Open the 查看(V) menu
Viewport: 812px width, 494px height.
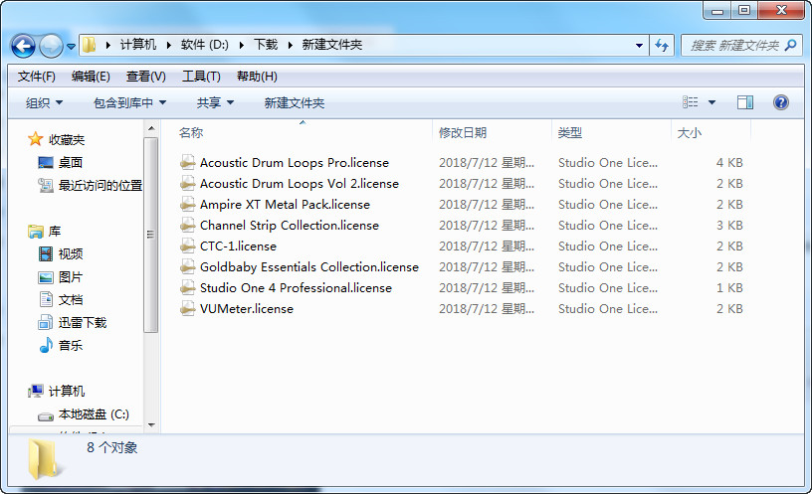pos(145,77)
